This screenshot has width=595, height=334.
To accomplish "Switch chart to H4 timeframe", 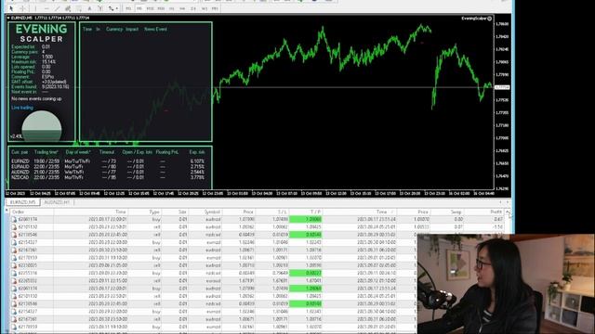I will click(x=182, y=8).
